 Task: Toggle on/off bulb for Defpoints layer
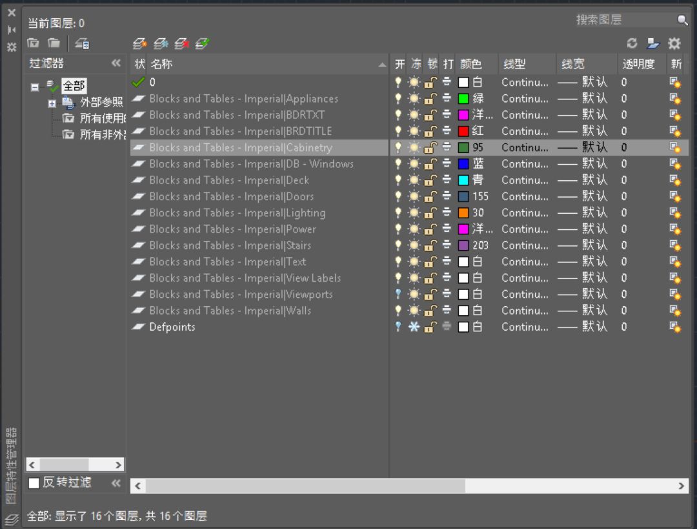coord(398,327)
